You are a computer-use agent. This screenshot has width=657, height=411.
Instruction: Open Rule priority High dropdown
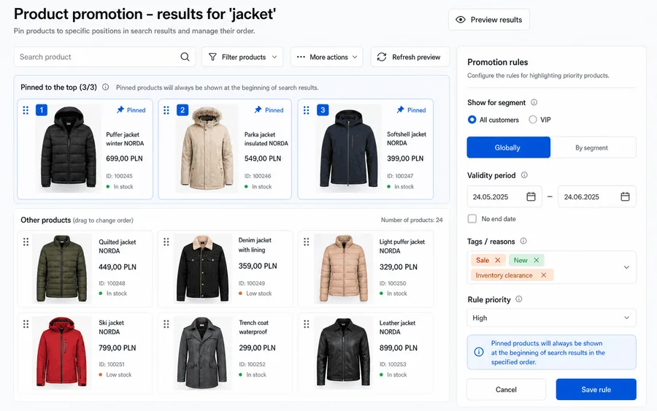551,318
